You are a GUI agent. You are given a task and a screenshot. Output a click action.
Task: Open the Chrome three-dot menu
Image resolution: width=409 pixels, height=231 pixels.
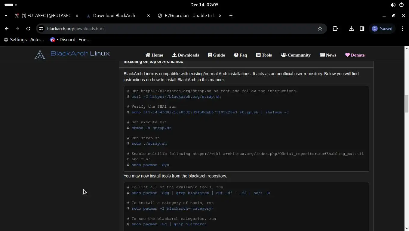coord(402,29)
